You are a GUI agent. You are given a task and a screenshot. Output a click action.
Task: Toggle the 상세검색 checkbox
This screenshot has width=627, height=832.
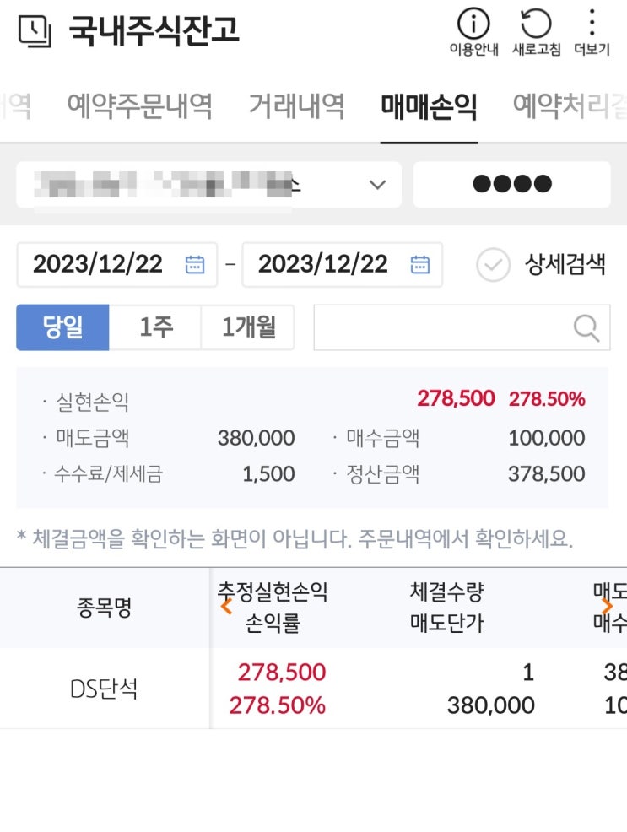493,264
